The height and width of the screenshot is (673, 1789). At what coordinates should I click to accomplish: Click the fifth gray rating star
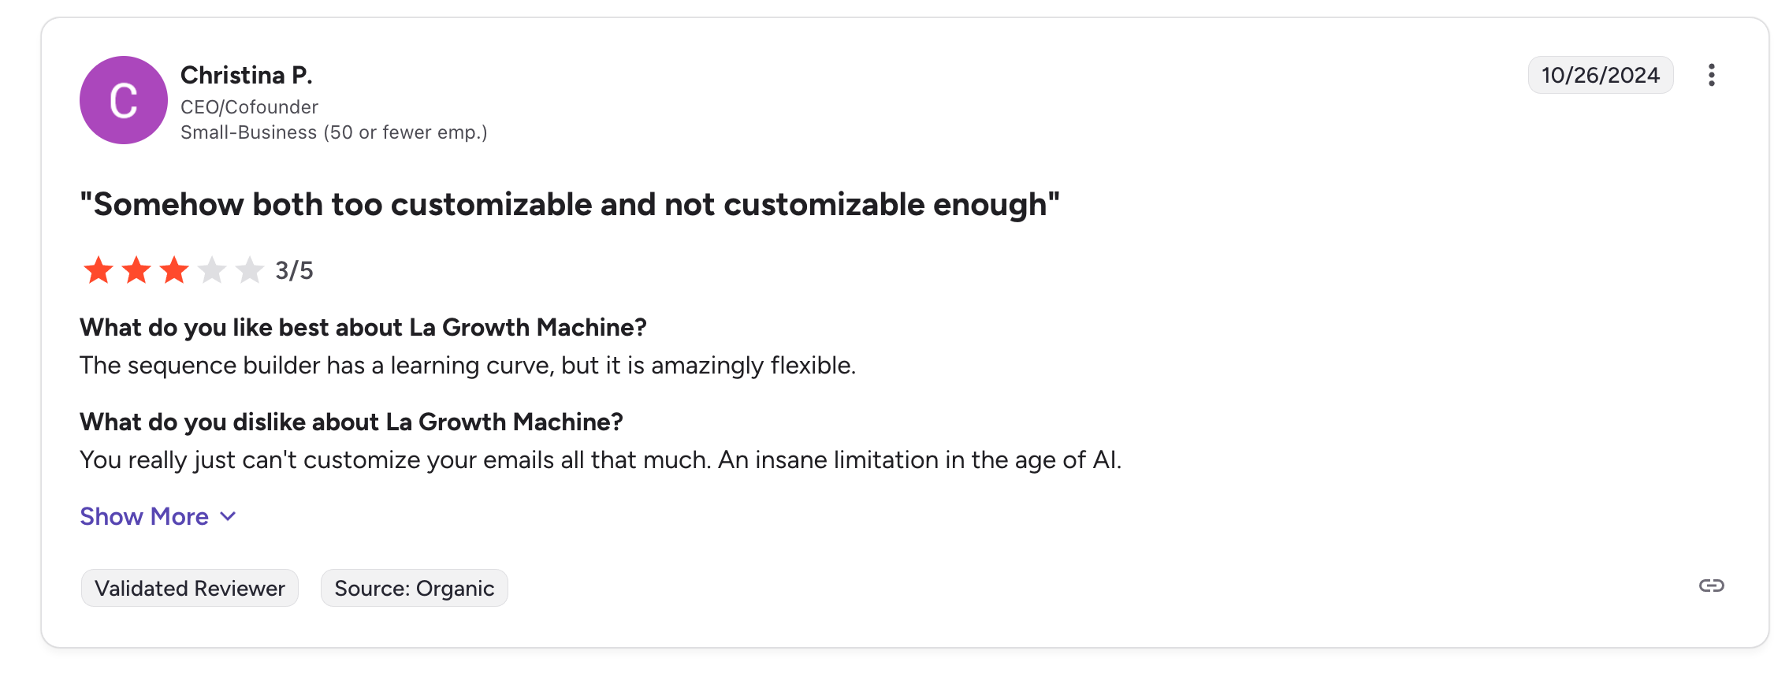tap(250, 270)
